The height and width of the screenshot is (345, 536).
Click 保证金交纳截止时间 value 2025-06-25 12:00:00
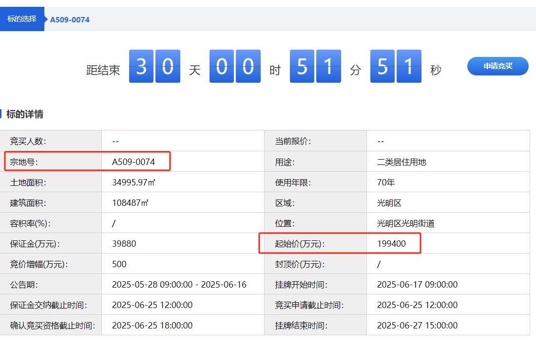pos(153,305)
